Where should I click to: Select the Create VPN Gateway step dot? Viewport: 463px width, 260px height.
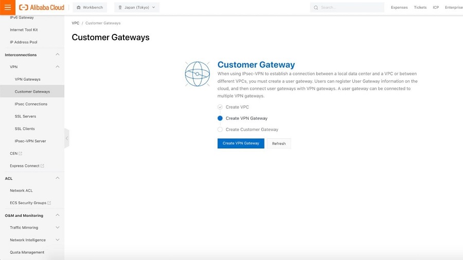220,118
